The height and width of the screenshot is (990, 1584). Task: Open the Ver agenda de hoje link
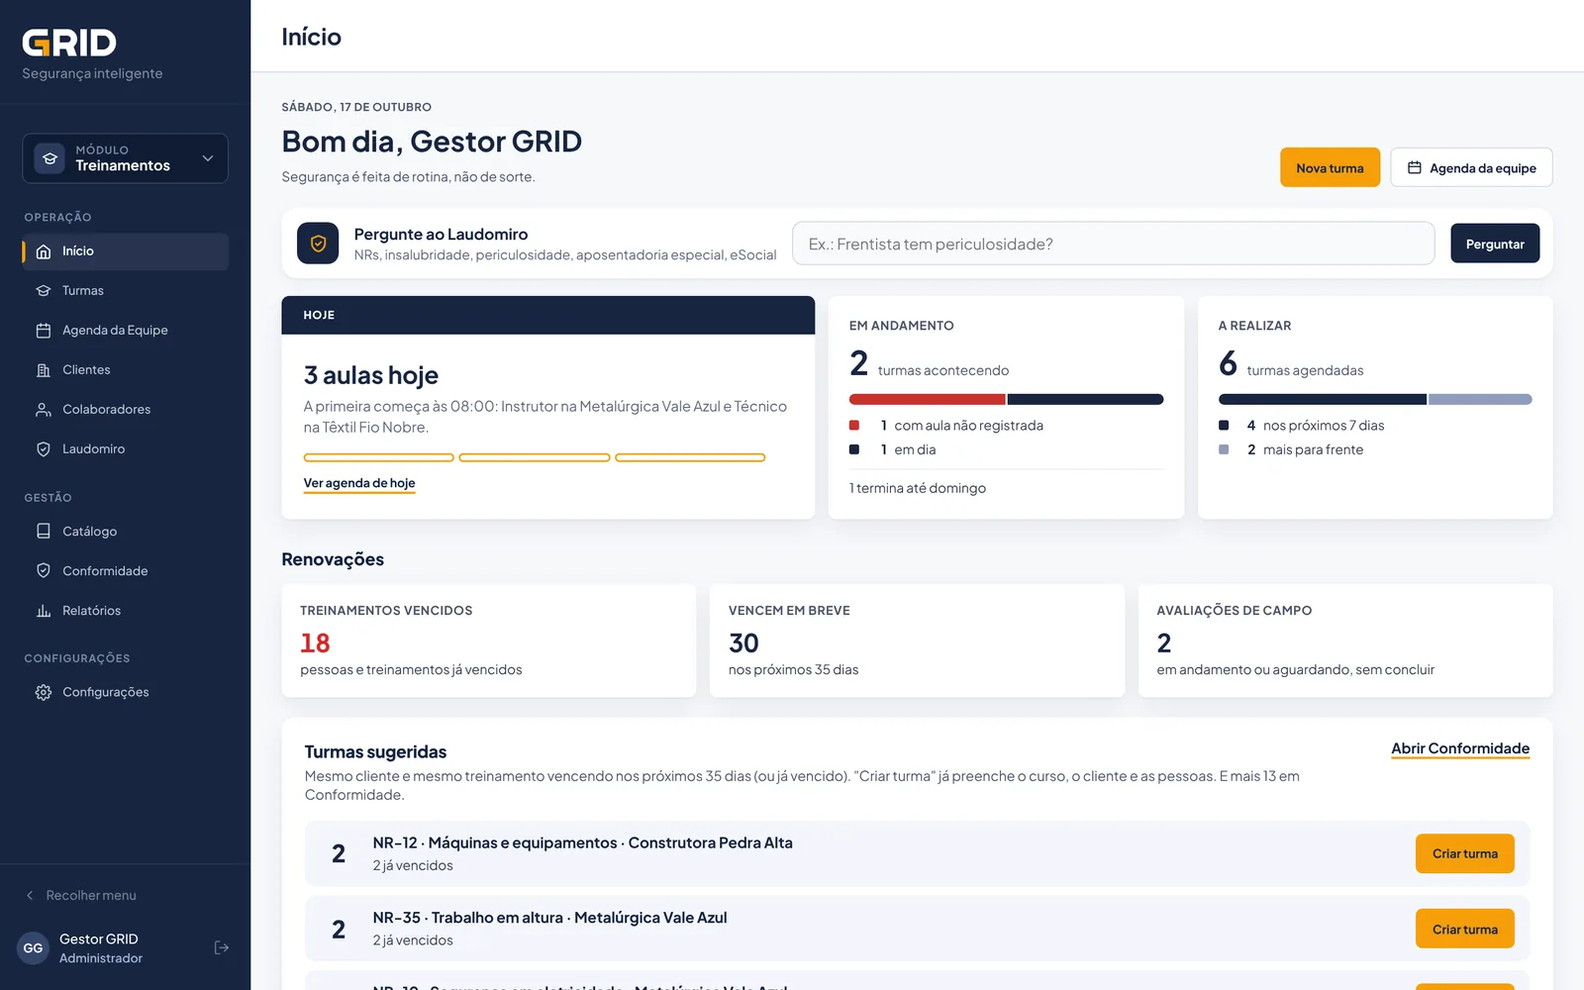(x=359, y=483)
